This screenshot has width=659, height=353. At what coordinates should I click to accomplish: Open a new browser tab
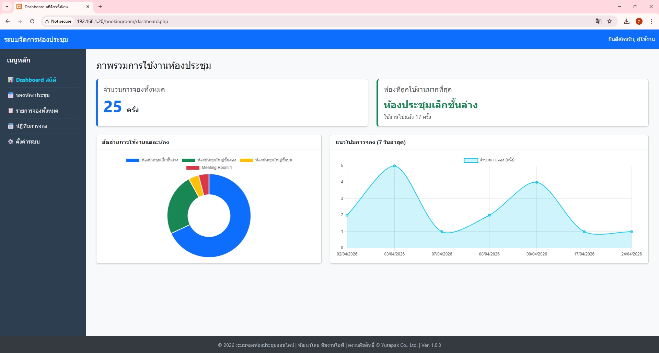point(100,7)
